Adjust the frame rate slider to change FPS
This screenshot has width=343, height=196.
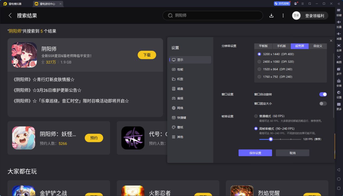point(271,139)
